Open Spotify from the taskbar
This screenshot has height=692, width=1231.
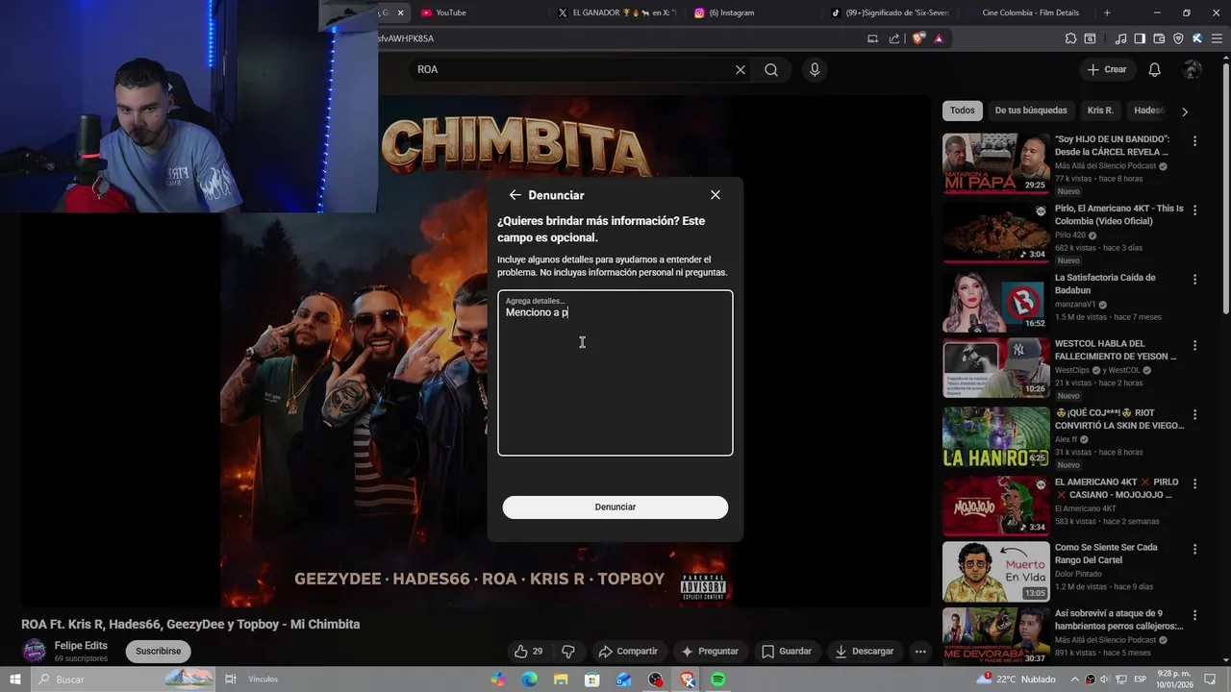[717, 680]
